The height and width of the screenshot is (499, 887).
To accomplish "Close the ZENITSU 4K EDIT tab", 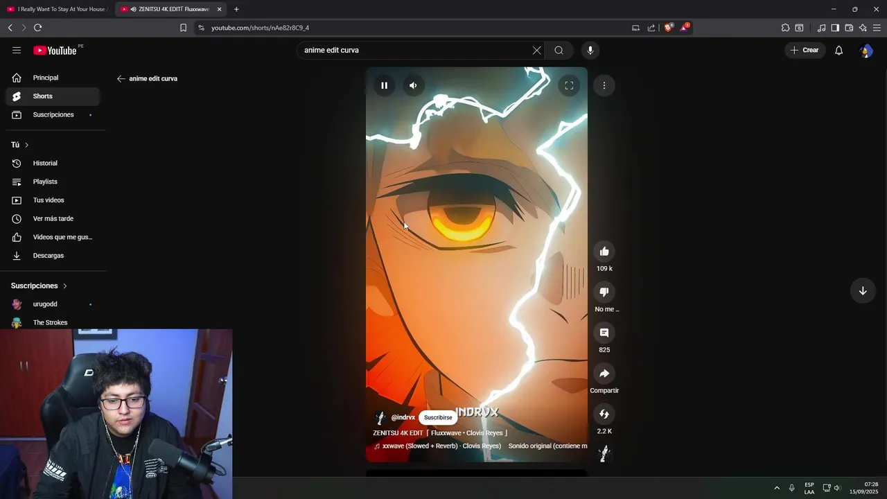I will pos(220,9).
